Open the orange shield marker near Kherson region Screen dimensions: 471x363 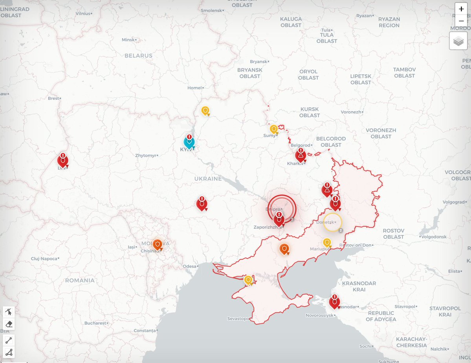click(x=285, y=247)
